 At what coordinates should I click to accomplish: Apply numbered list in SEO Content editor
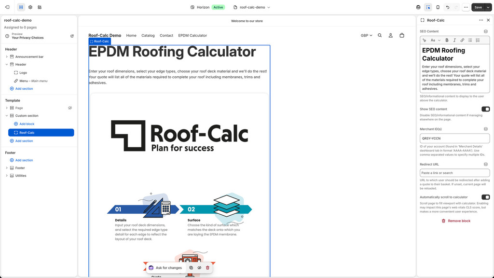pyautogui.click(x=478, y=40)
